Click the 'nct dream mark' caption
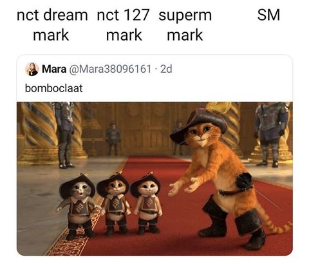This screenshot has width=309, height=264. [x=51, y=25]
